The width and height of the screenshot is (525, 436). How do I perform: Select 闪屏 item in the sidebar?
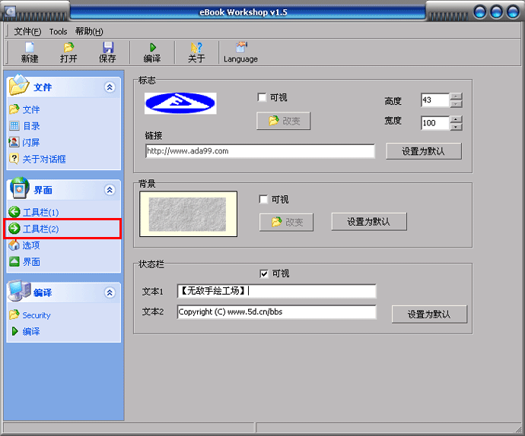tap(30, 143)
